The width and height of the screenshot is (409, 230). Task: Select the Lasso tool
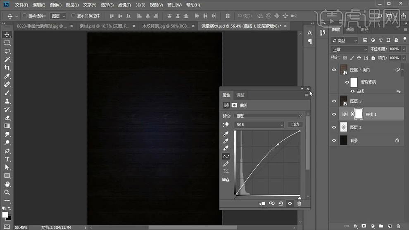click(x=7, y=51)
